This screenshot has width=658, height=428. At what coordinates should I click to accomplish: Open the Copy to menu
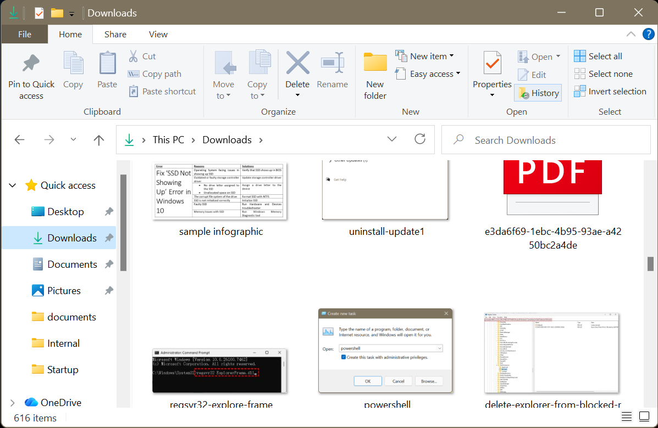[x=257, y=75]
